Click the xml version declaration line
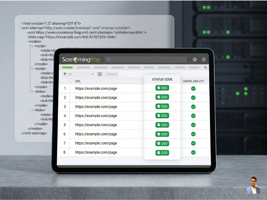 point(51,23)
